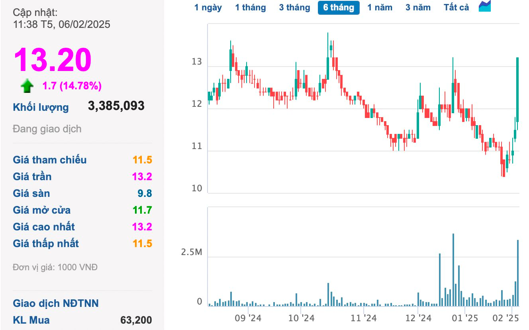529x330 pixels.
Task: Click the 09 '24 axis label
Action: tap(248, 318)
